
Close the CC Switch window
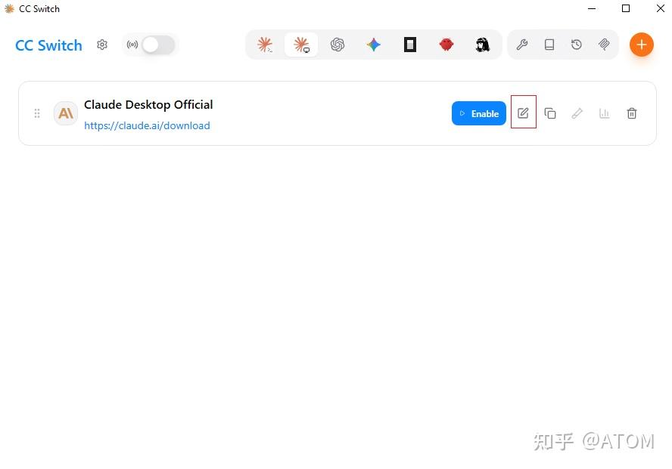tap(661, 8)
